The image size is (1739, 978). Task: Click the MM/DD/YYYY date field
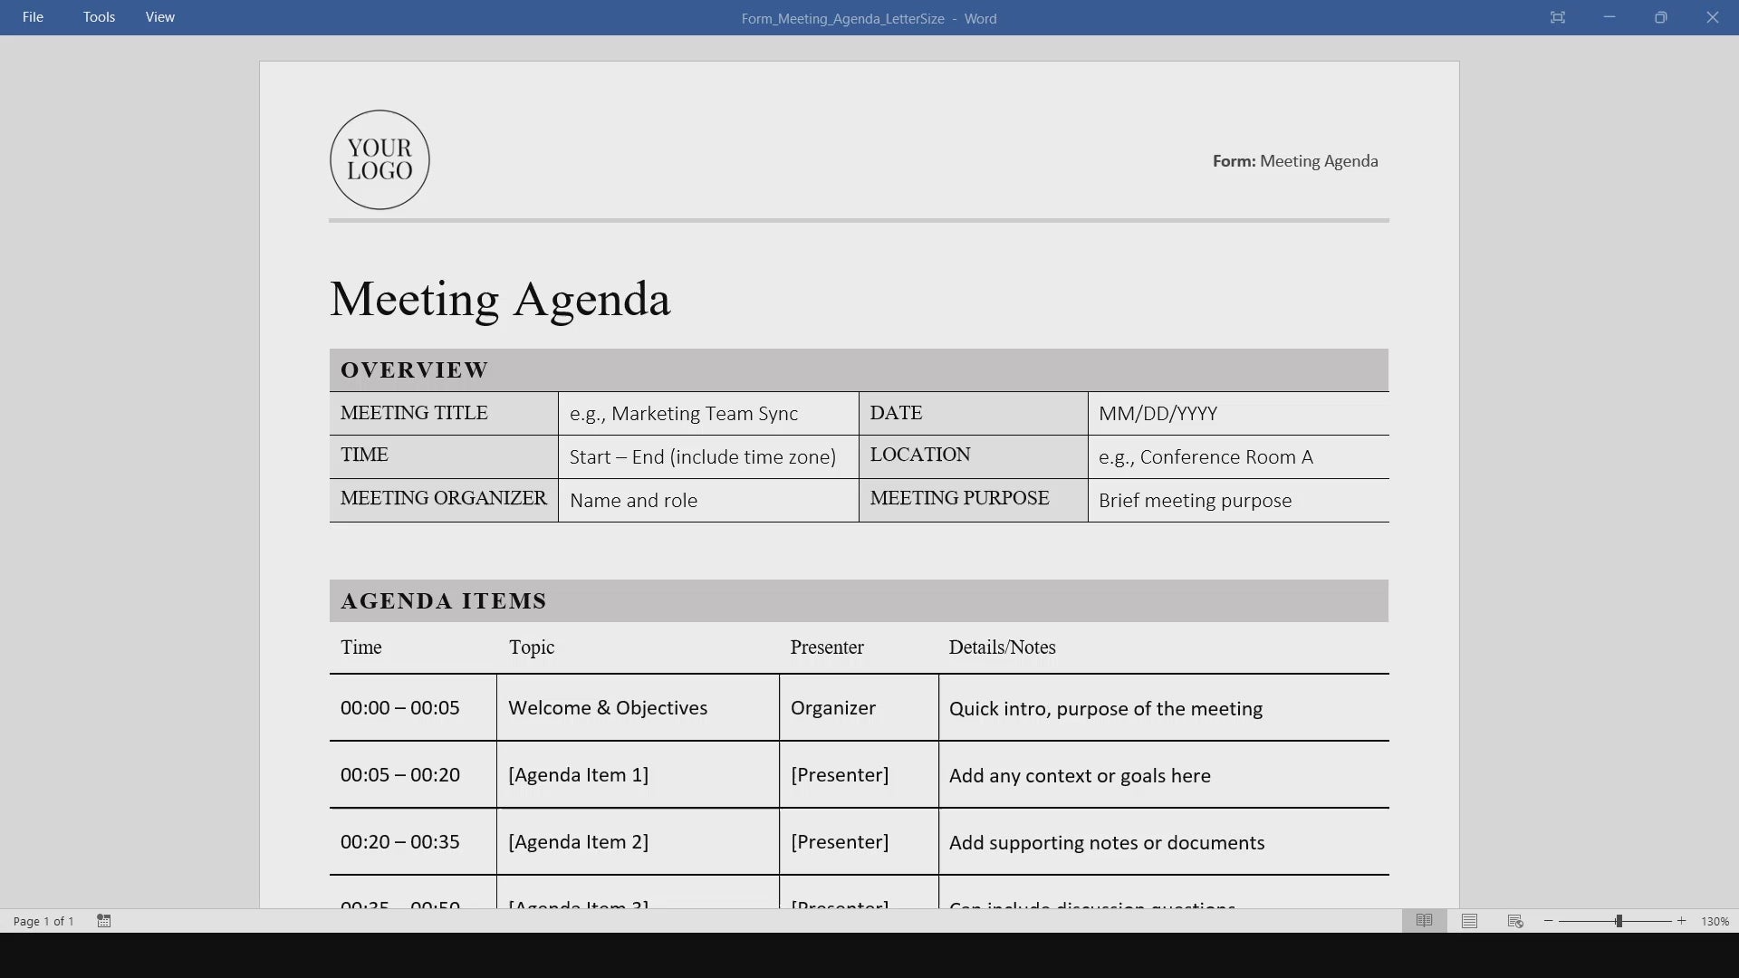click(1158, 414)
